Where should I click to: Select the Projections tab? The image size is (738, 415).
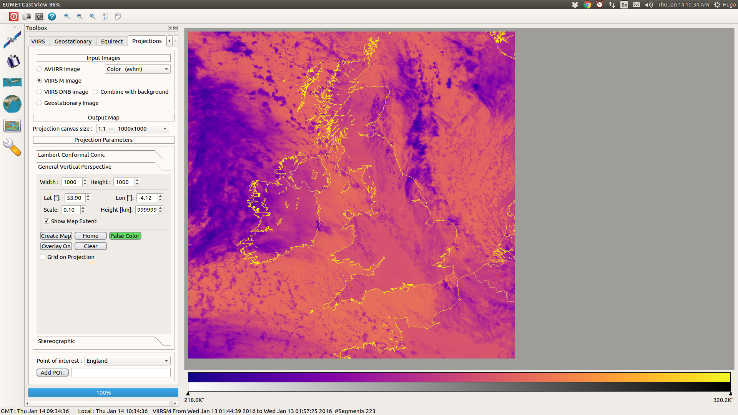tap(147, 41)
